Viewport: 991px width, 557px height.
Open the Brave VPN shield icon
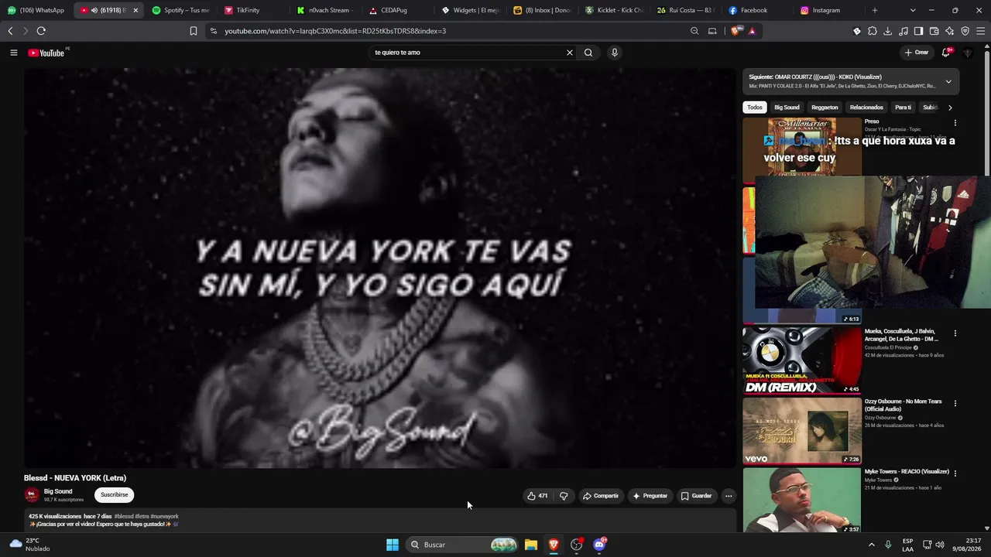[x=965, y=31]
